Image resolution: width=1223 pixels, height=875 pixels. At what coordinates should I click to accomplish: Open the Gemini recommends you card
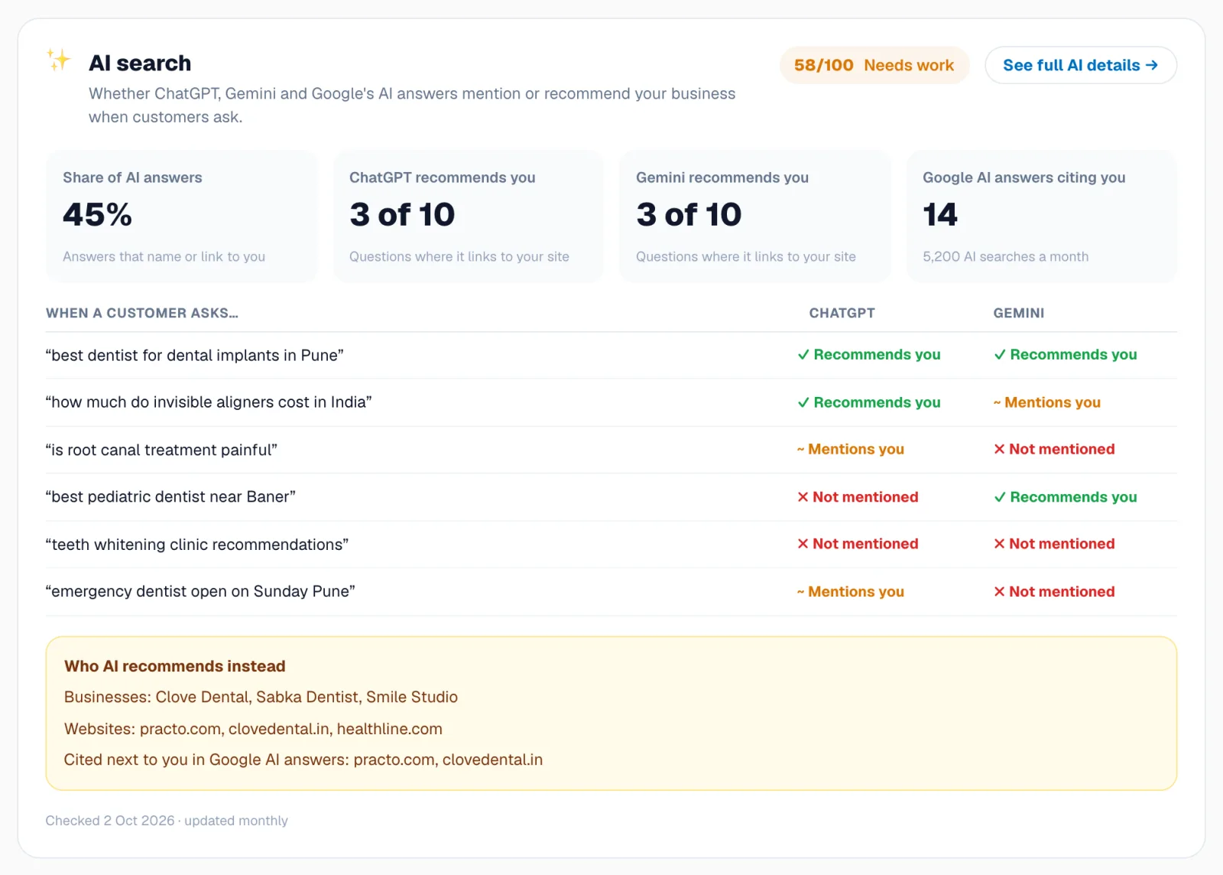coord(754,216)
